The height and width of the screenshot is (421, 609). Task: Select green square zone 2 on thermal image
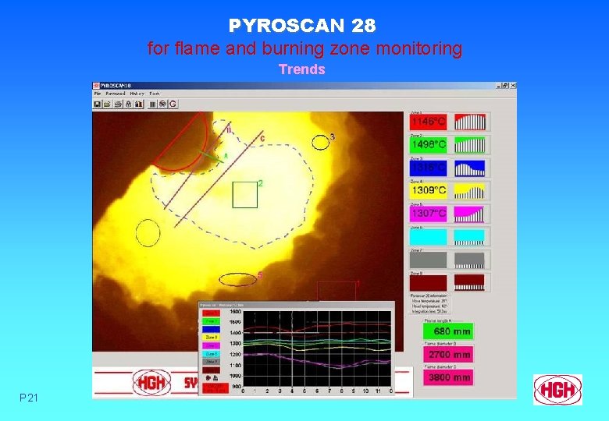pos(245,195)
